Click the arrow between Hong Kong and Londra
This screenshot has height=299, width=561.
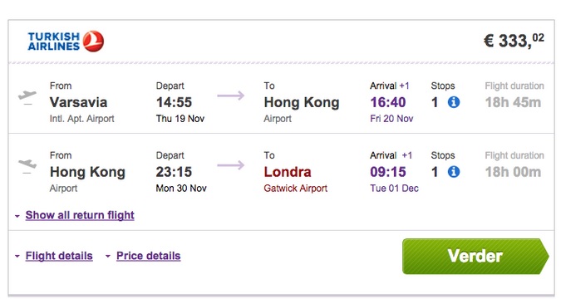(x=231, y=165)
